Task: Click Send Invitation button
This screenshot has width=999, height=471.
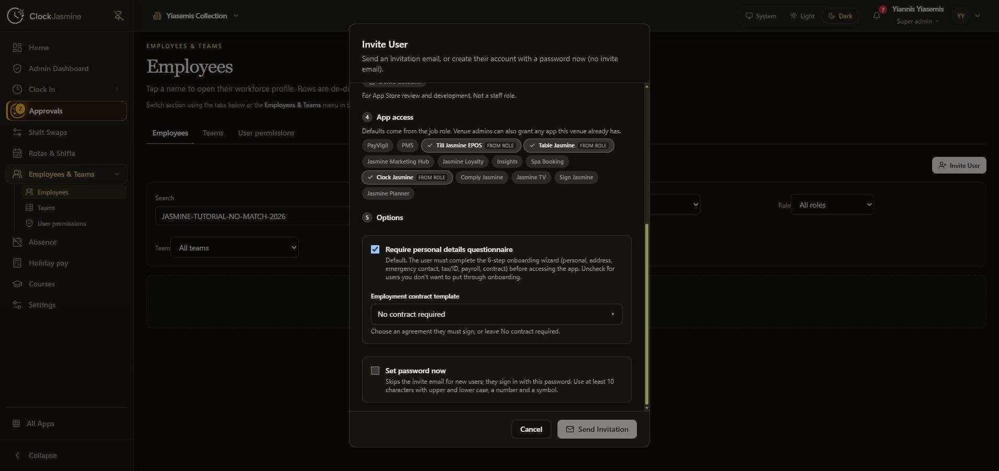Action: 597,429
